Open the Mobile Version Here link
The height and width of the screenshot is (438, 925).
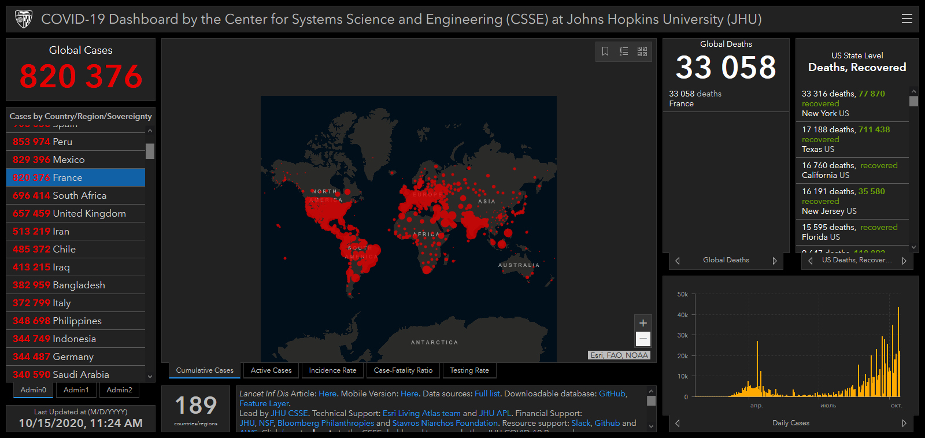pyautogui.click(x=409, y=394)
